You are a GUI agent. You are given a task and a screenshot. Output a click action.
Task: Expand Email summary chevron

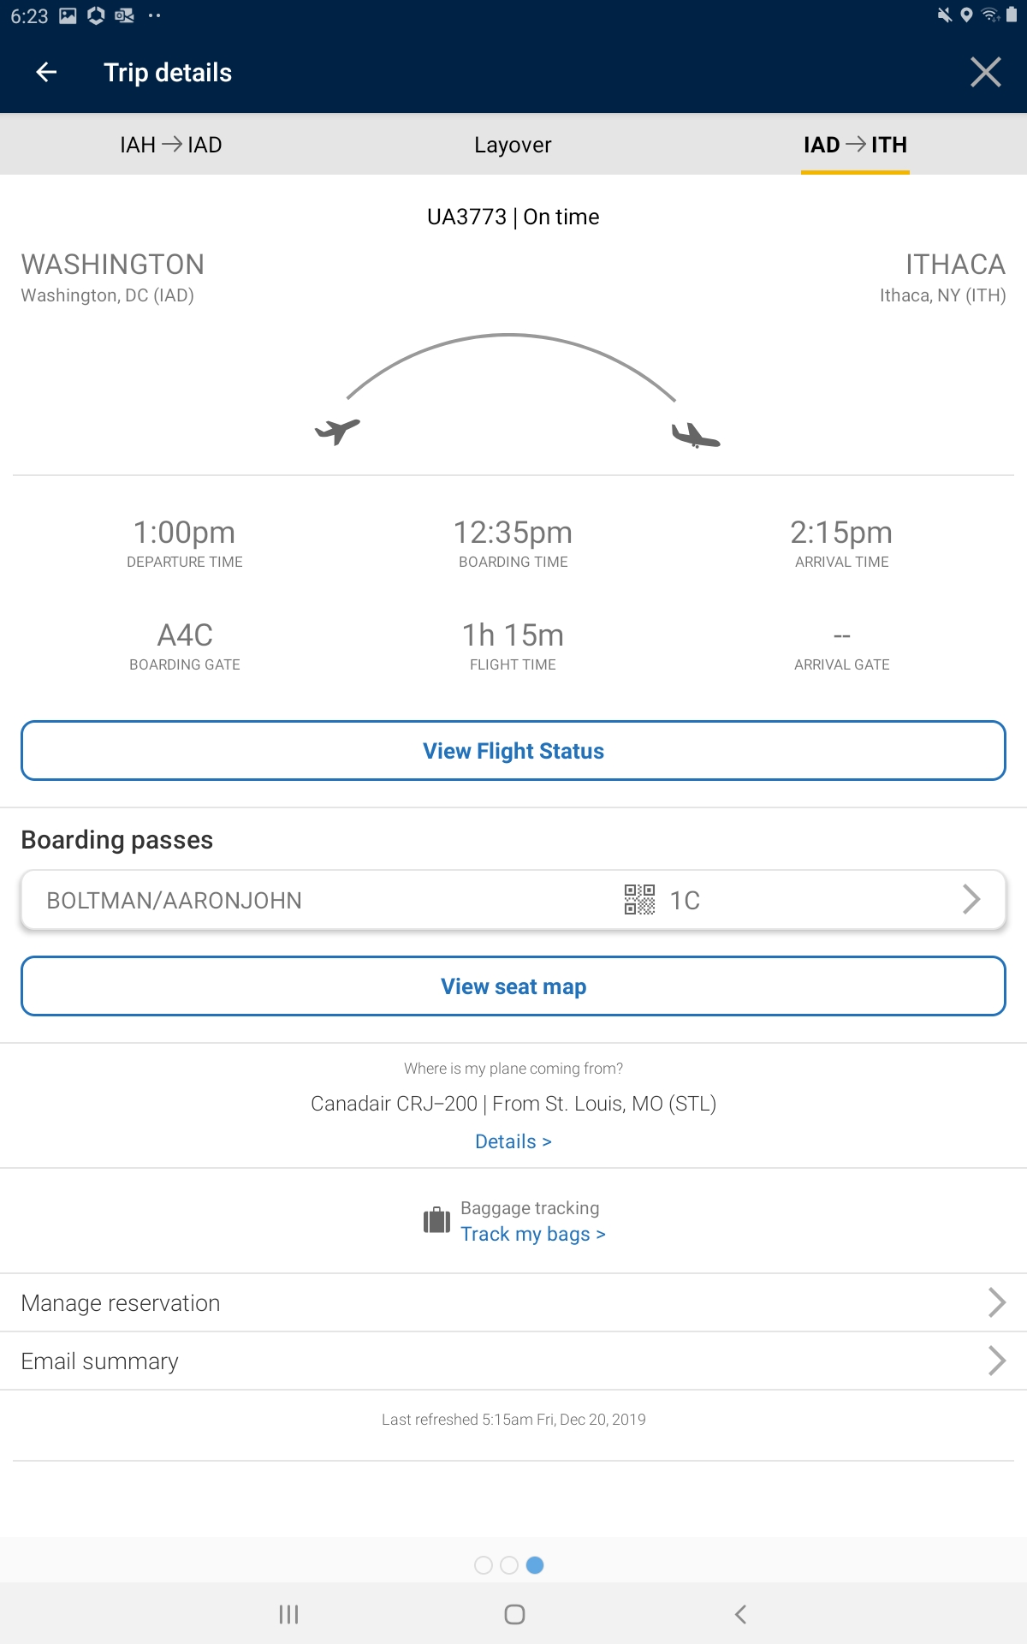[x=996, y=1361]
